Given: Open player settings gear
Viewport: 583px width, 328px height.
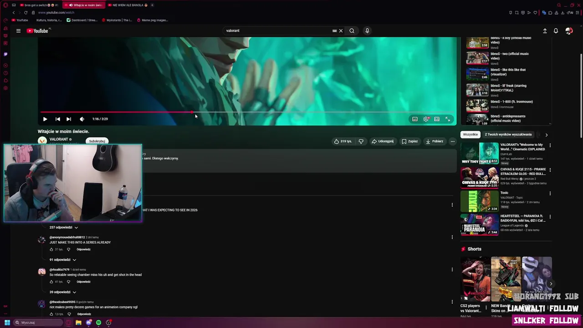Looking at the screenshot, I should 426,119.
